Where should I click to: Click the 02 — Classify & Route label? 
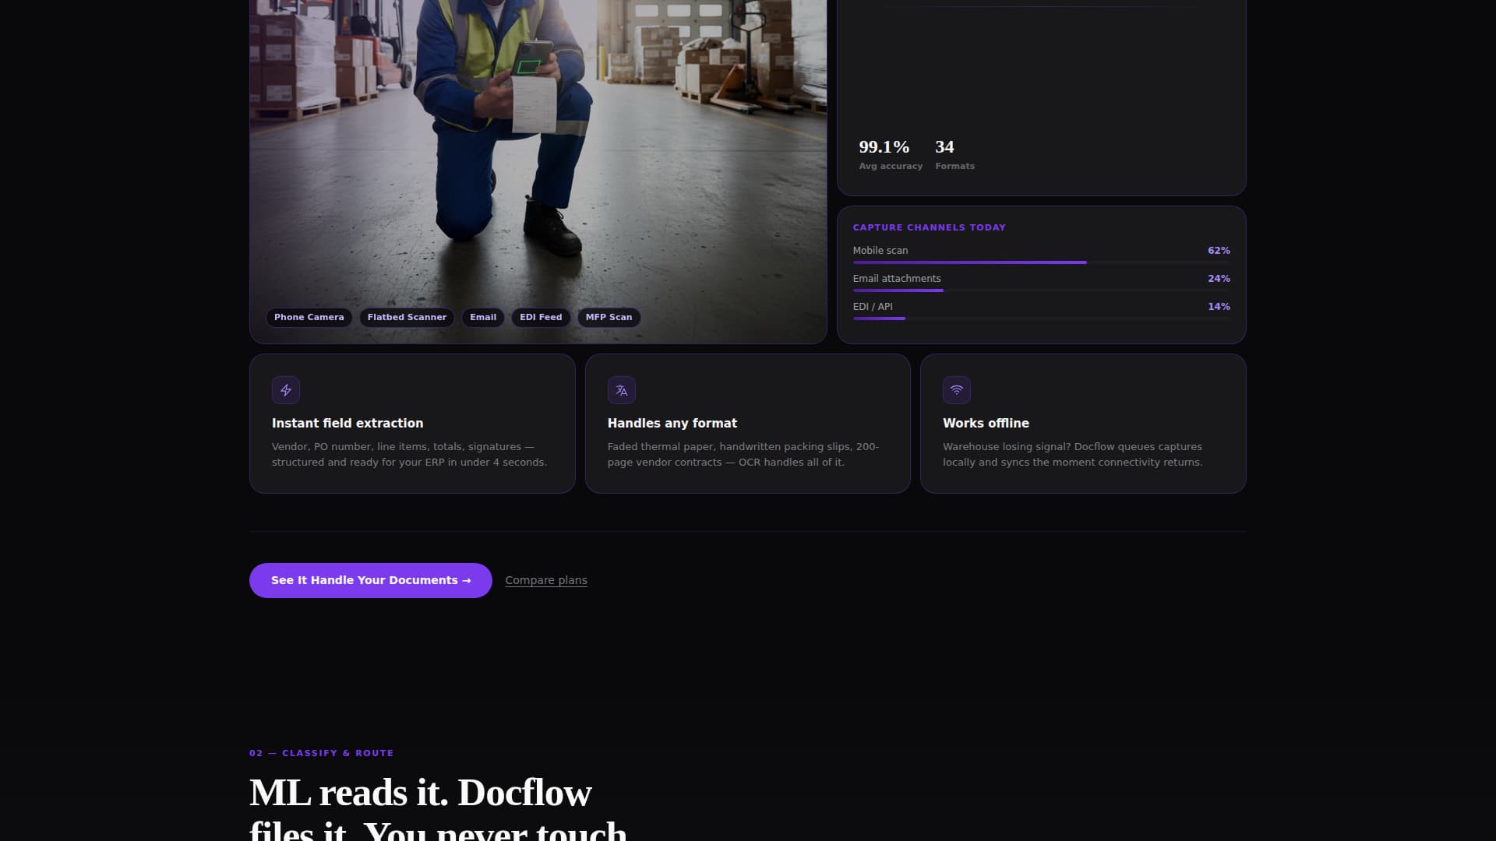pos(321,753)
